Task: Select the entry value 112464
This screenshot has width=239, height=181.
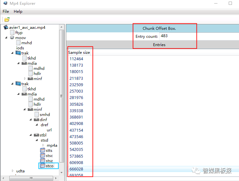Action: click(x=76, y=59)
